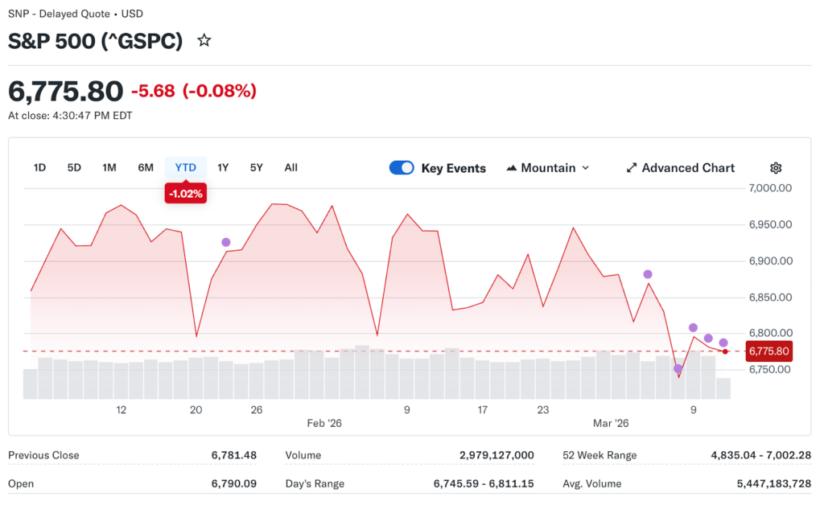Select the 6M chart range

click(x=146, y=168)
